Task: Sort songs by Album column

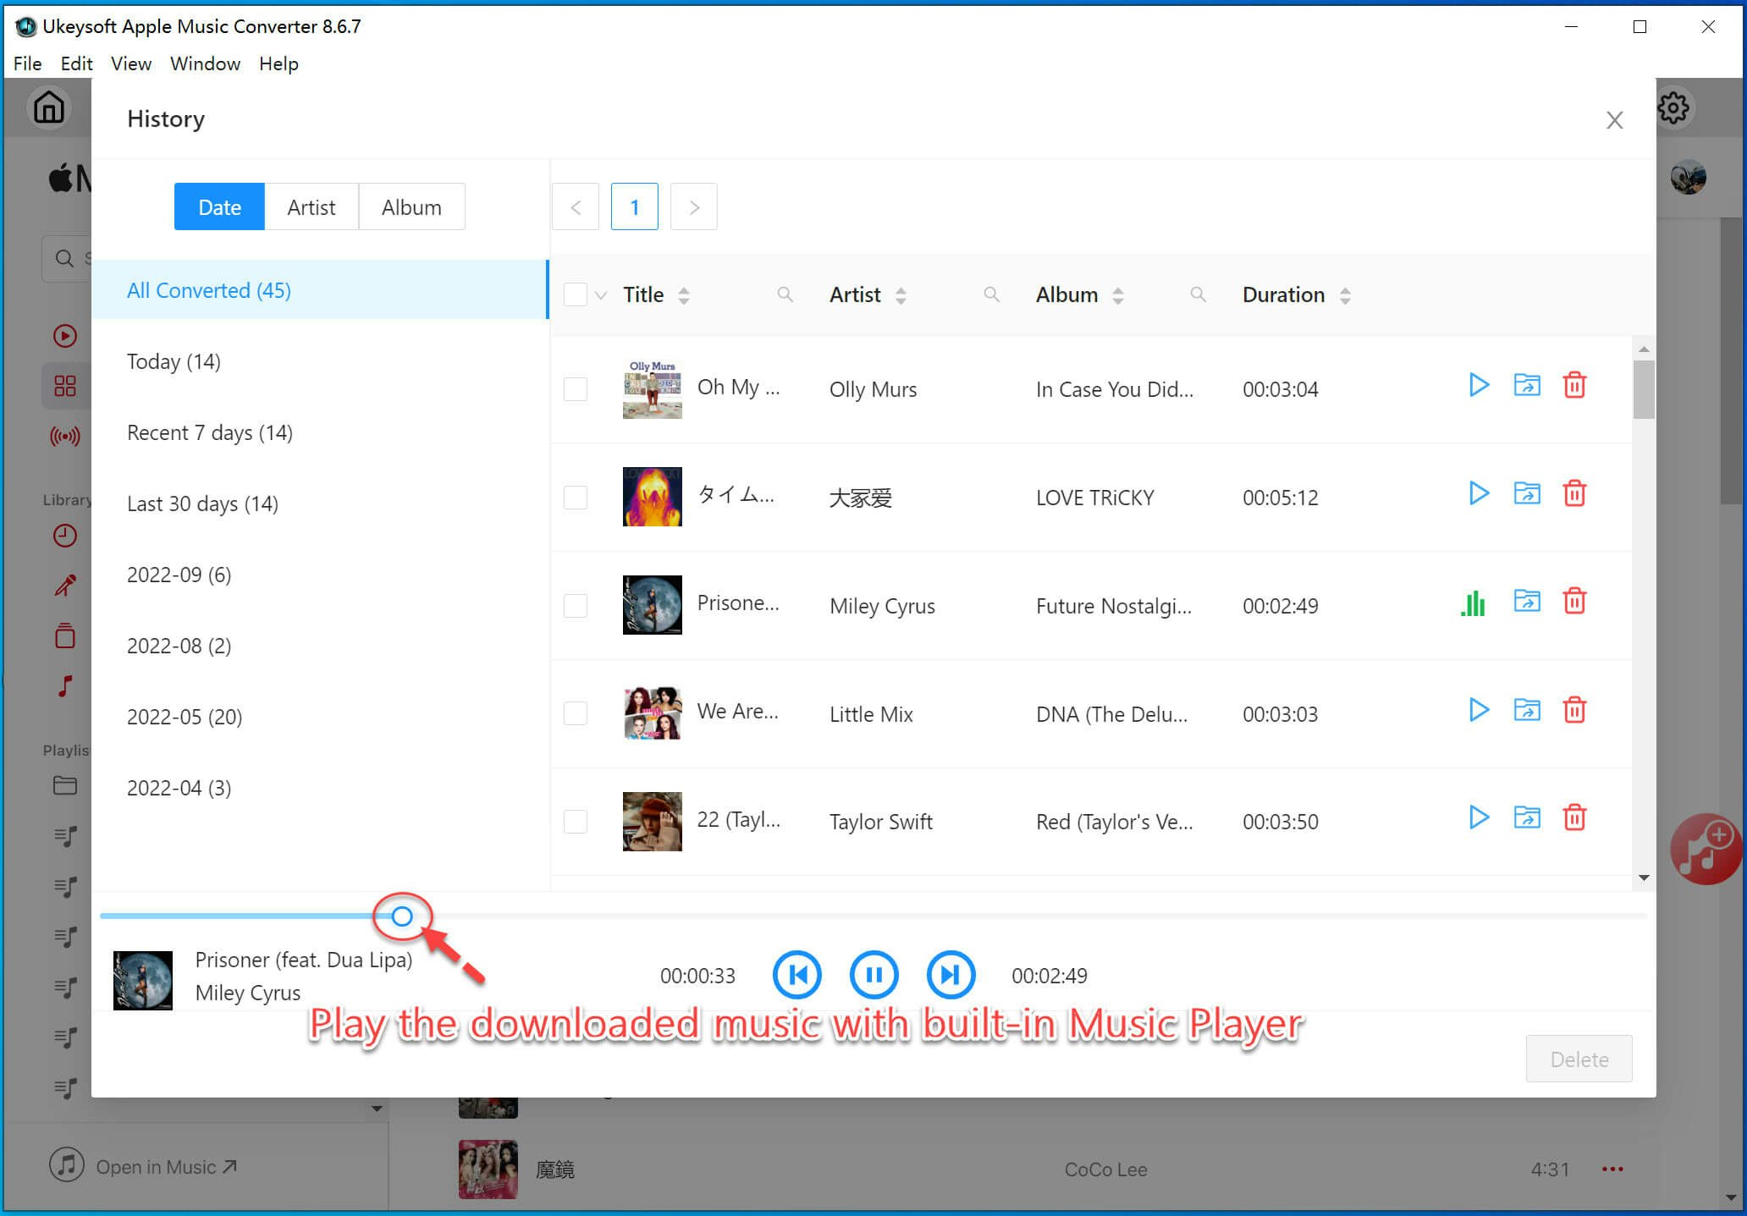Action: [1119, 294]
